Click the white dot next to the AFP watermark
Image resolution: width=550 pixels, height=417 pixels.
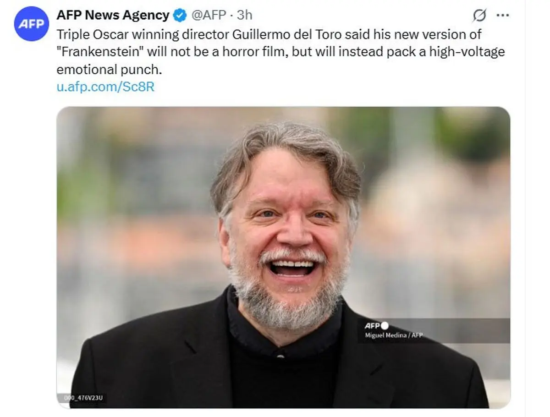click(385, 326)
